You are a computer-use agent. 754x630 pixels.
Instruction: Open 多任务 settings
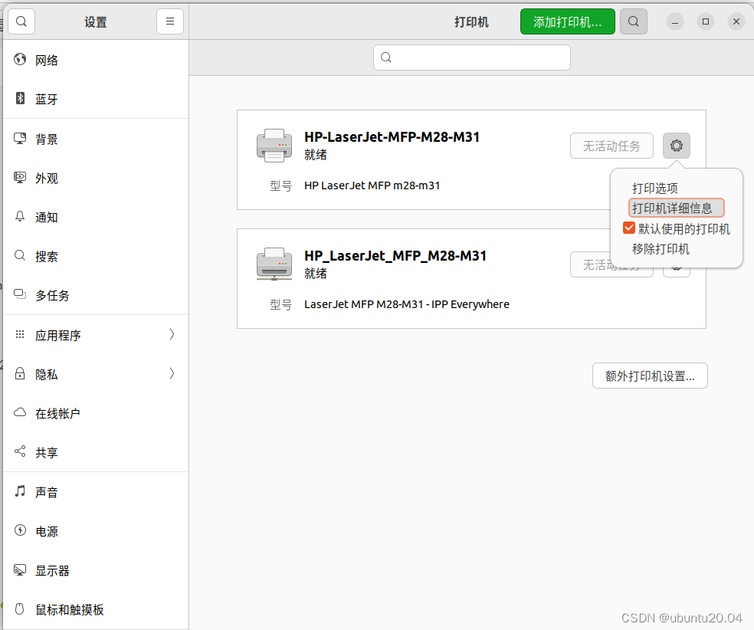[x=96, y=295]
